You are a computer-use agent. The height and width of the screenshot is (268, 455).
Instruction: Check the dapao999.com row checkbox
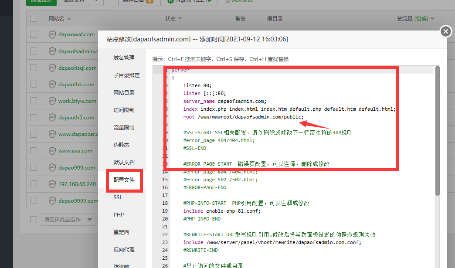click(34, 168)
